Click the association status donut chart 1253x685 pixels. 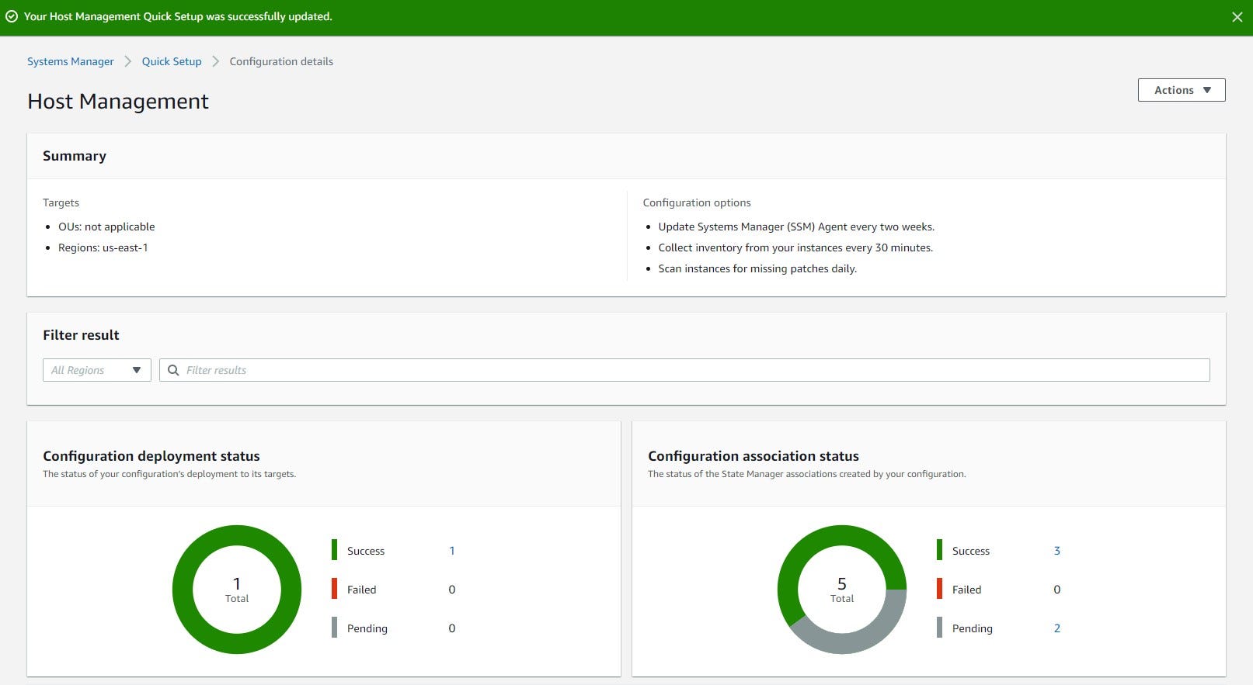point(842,590)
